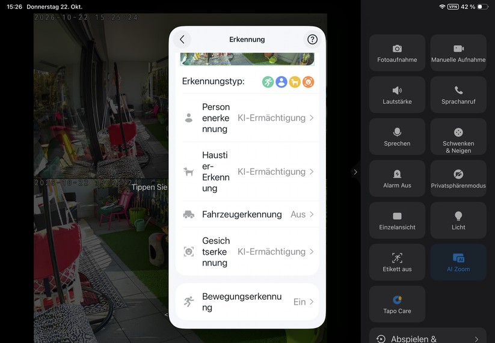Start a Sprachanruf voice call
Image resolution: width=495 pixels, height=343 pixels.
pyautogui.click(x=458, y=94)
